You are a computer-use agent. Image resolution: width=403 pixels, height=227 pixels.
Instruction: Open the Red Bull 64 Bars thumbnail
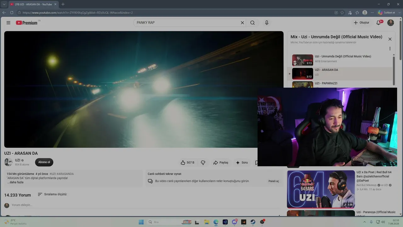click(321, 189)
